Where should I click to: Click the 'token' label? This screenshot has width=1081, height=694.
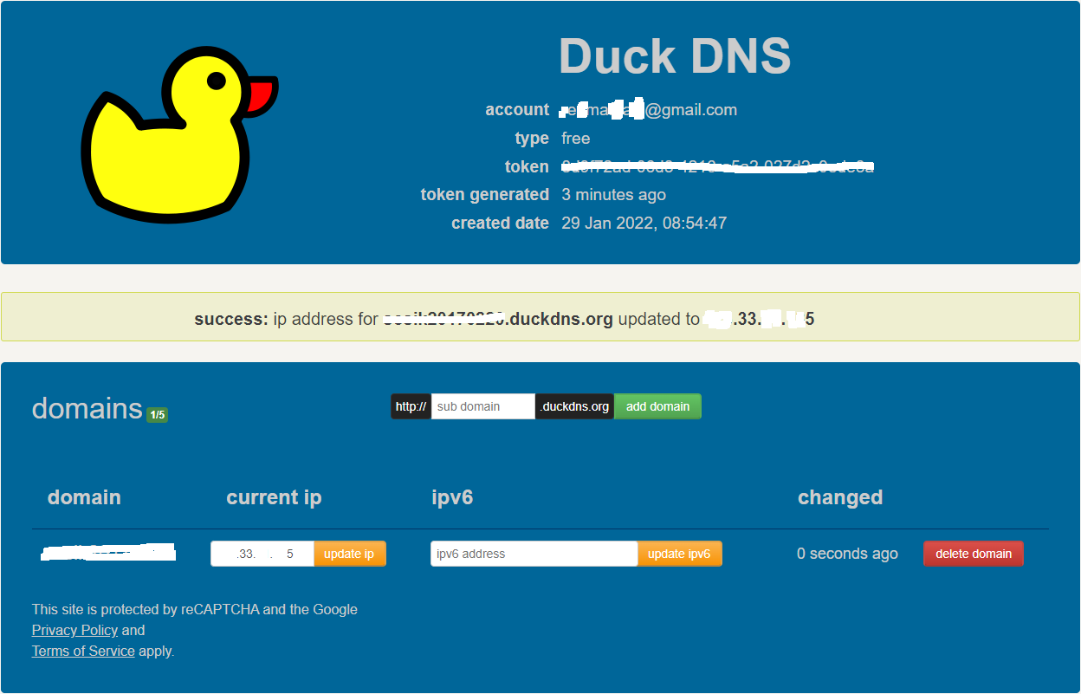[527, 167]
